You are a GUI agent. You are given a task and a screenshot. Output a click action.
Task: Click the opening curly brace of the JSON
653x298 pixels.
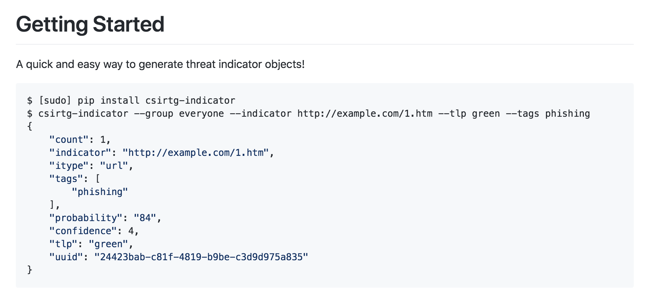pyautogui.click(x=30, y=127)
